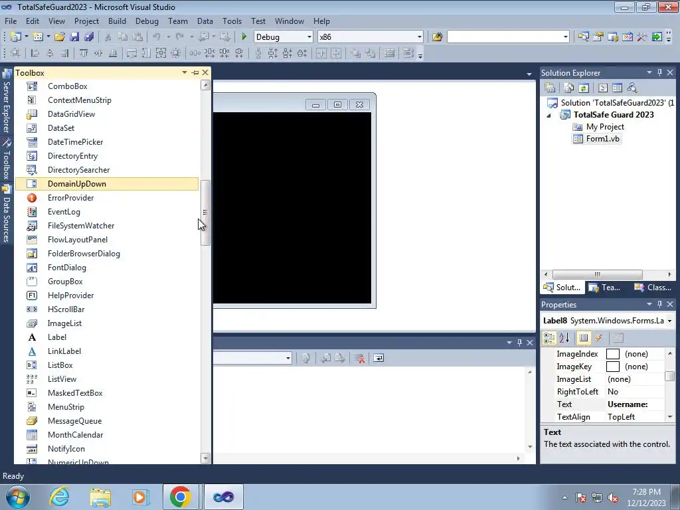The width and height of the screenshot is (680, 510).
Task: Start debugging with the green play icon
Action: point(244,37)
